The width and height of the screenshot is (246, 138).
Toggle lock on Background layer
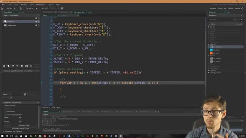pos(38,25)
